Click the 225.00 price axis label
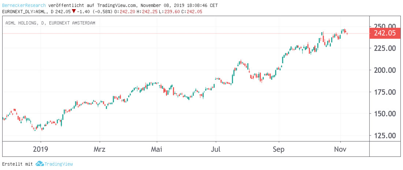The height and width of the screenshot is (170, 403). coord(384,48)
